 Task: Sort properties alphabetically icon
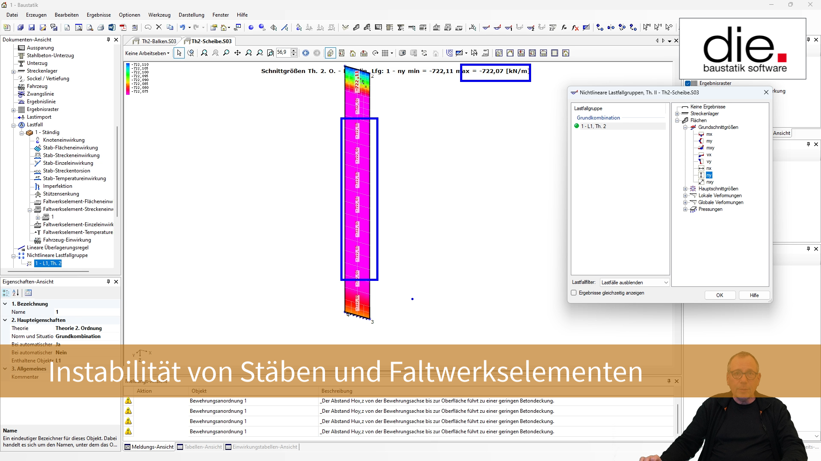[x=16, y=293]
